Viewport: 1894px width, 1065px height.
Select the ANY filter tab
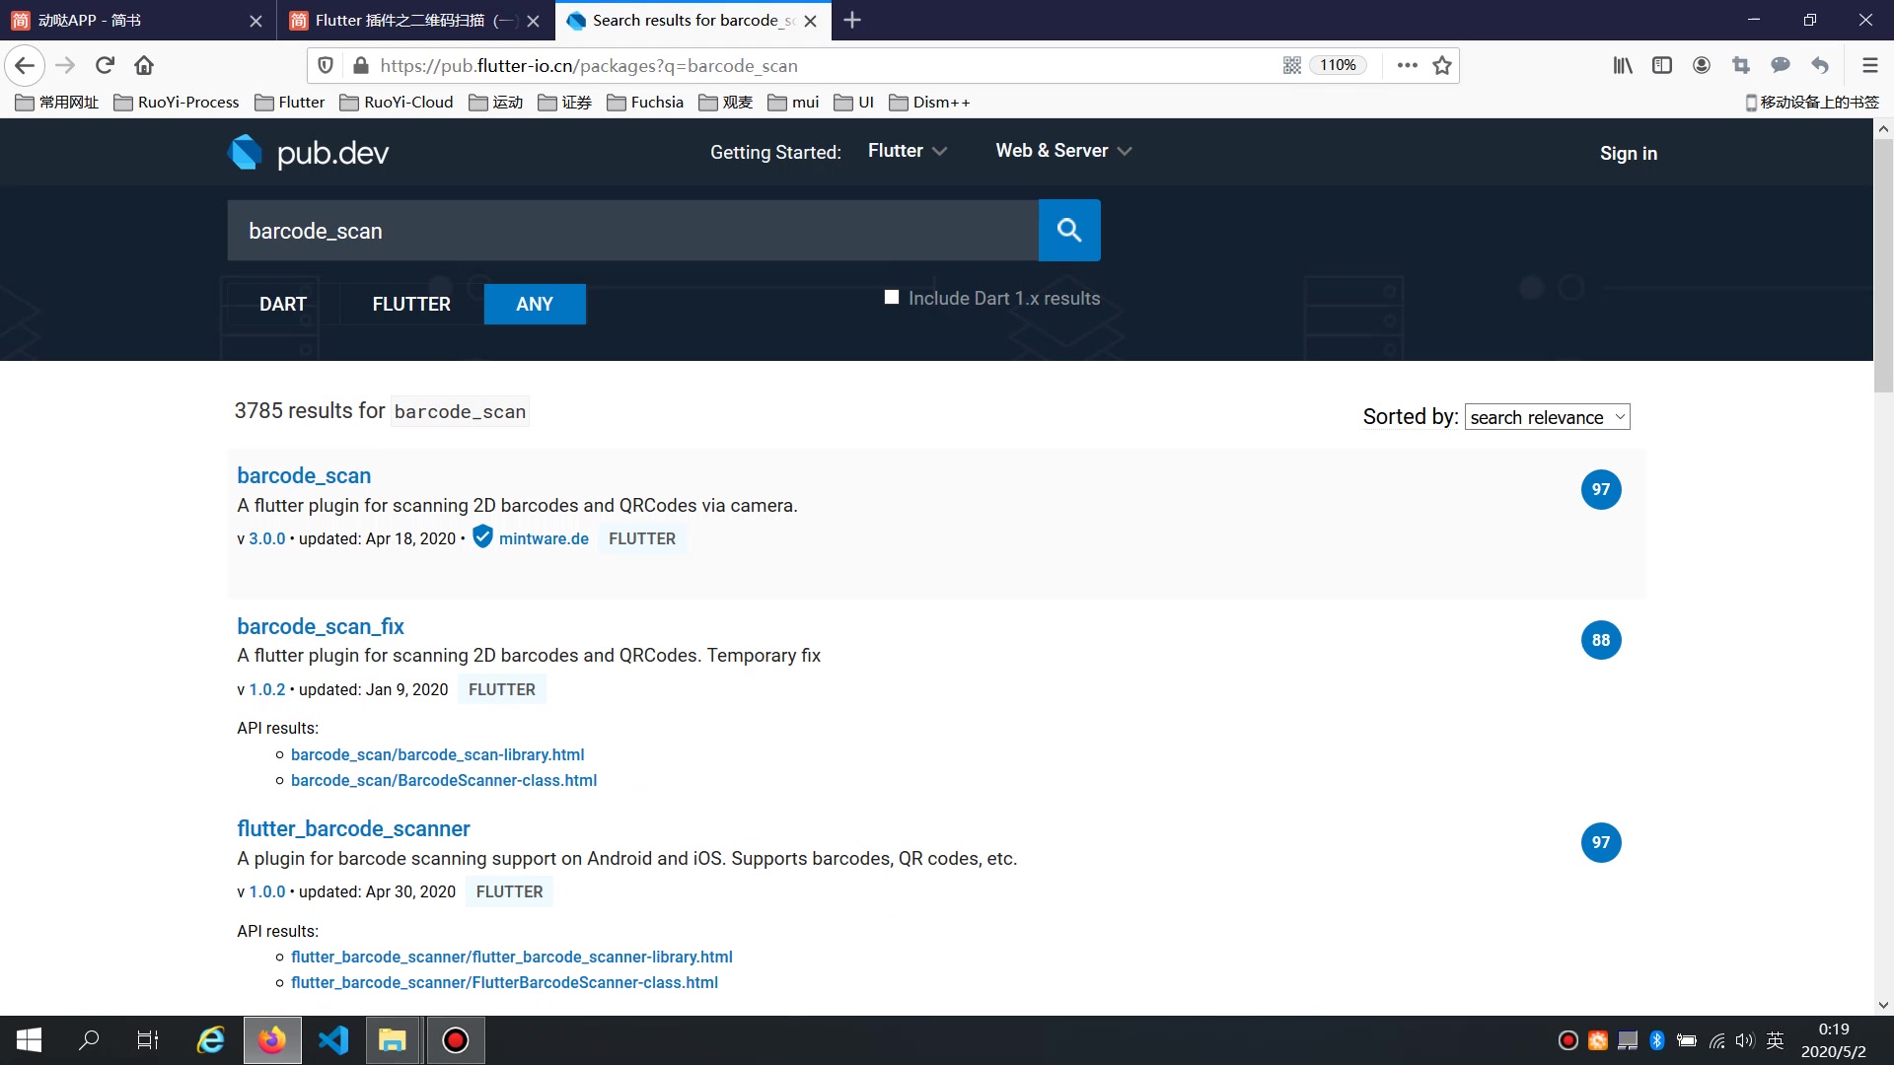click(535, 304)
